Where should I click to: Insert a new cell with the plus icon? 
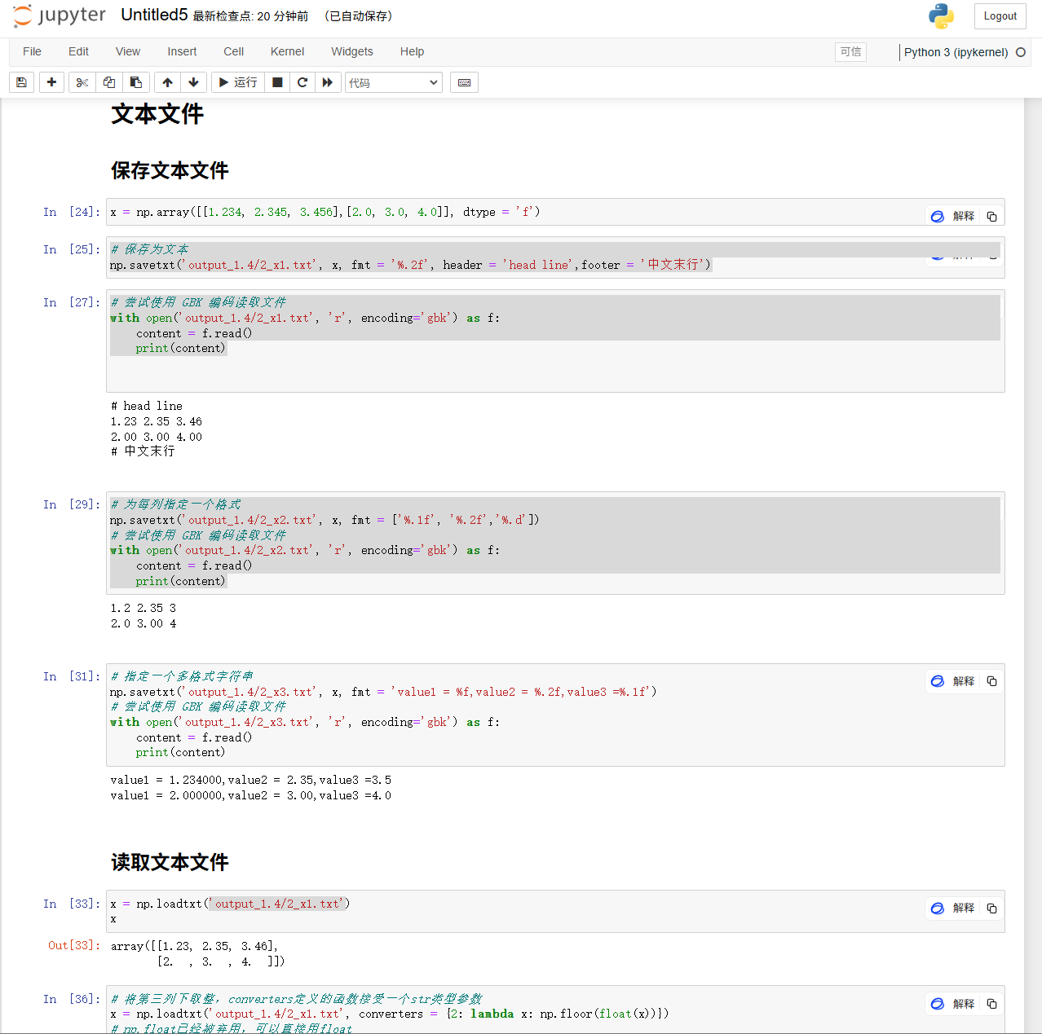(51, 81)
